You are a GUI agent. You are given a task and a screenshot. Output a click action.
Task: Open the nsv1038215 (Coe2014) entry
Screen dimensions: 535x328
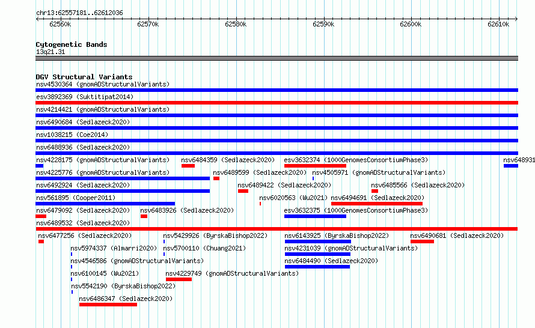tap(72, 135)
